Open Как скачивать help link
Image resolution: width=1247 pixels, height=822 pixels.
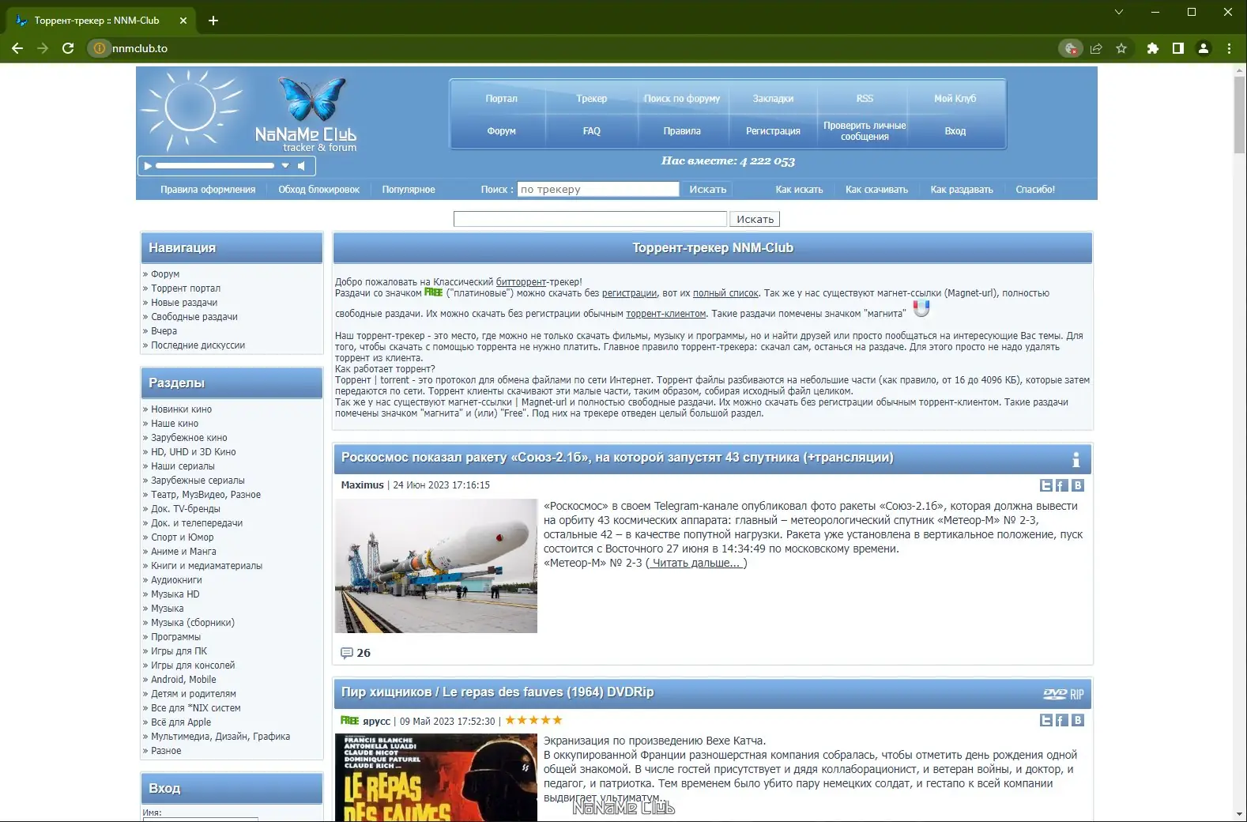876,190
